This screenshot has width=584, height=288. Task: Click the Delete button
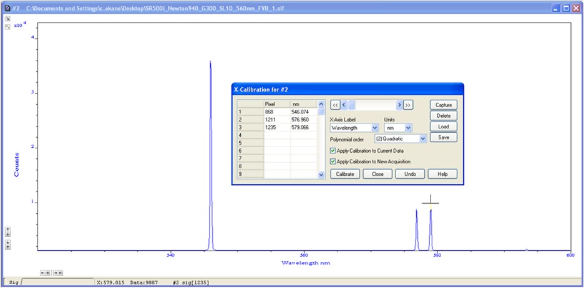[x=444, y=116]
